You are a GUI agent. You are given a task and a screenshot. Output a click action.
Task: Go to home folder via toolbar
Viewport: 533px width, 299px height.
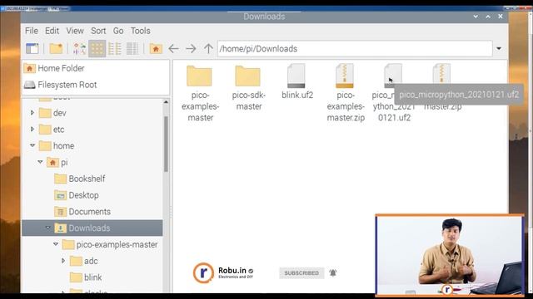156,48
